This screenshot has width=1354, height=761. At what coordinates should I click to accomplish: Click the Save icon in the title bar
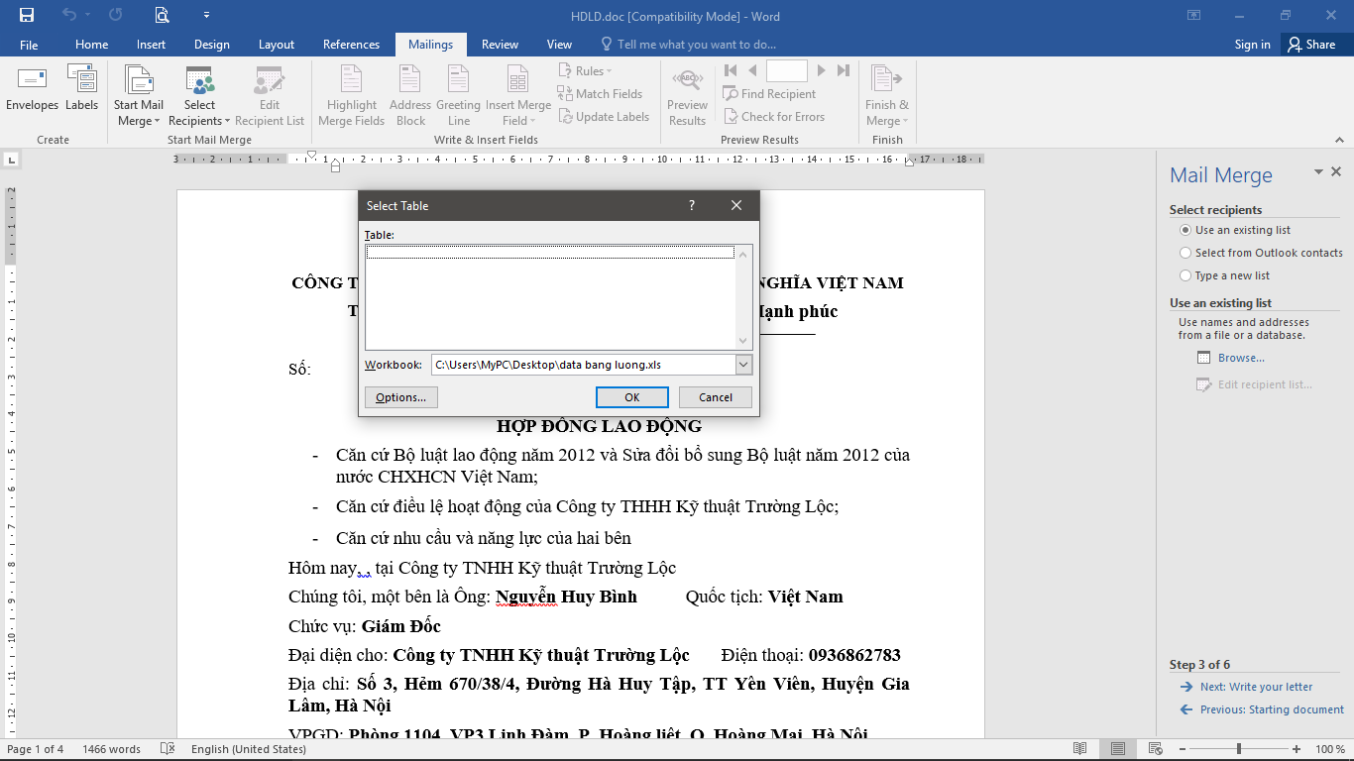(27, 16)
